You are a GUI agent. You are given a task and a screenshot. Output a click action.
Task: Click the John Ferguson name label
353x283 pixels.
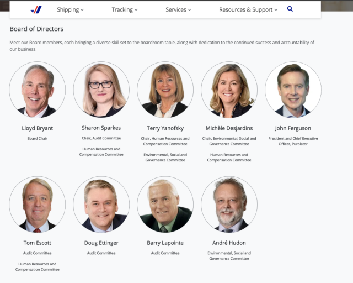click(293, 128)
